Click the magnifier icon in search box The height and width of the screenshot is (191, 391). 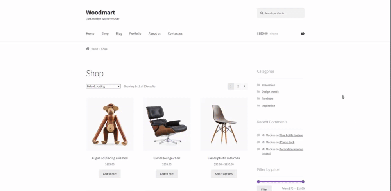[x=262, y=13]
